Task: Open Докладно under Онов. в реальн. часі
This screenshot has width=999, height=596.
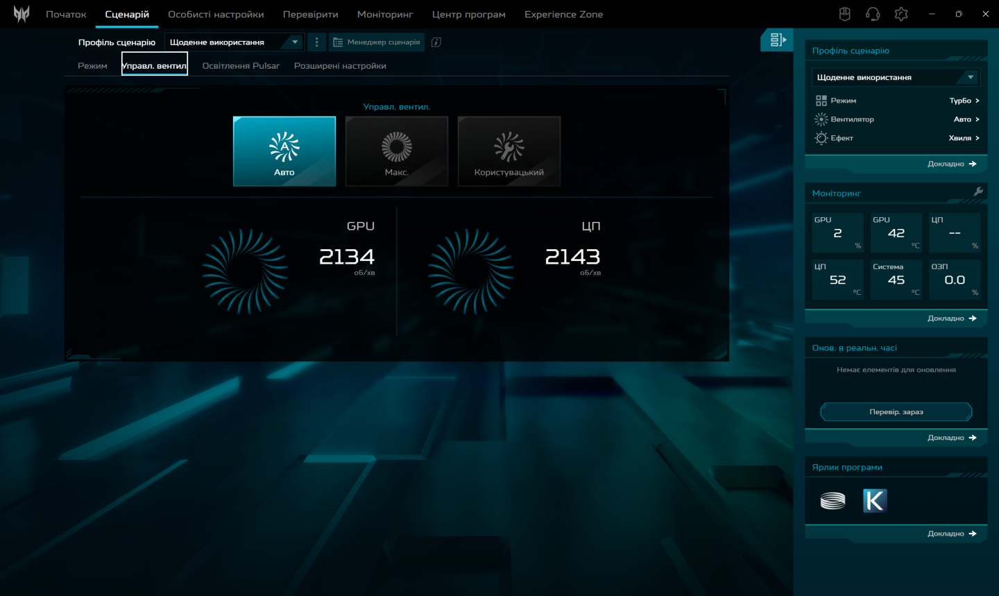Action: (x=952, y=438)
